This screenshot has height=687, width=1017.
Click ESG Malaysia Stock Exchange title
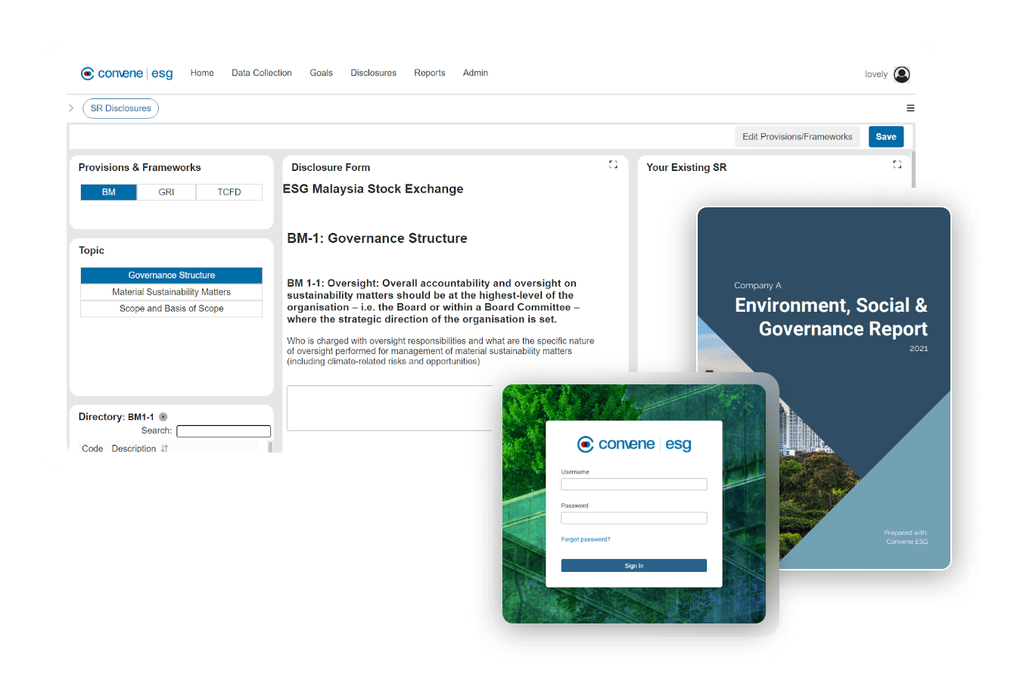[x=373, y=189]
